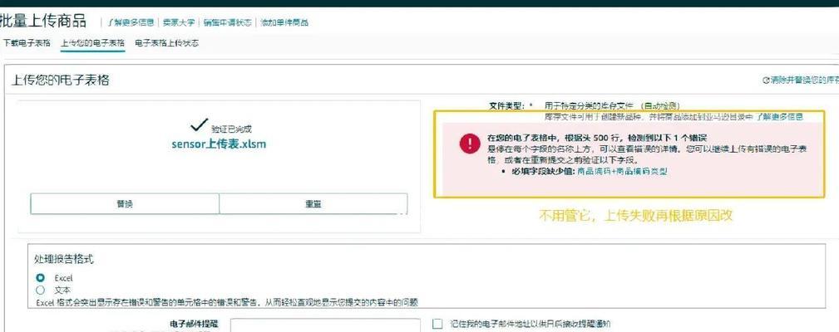Open the 商品编码+商品编码类型 error link
This screenshot has height=332, width=839.
coord(622,171)
